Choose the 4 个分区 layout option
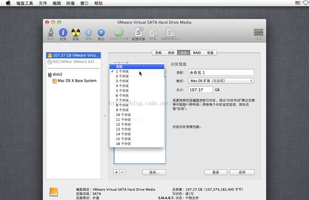Screen dimensions: 309x200 [x=137, y=86]
